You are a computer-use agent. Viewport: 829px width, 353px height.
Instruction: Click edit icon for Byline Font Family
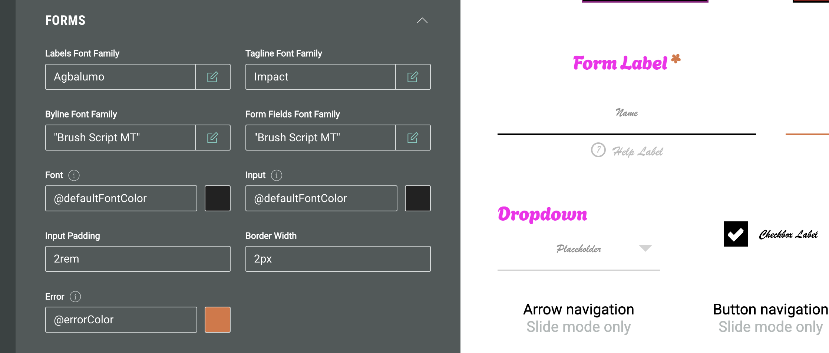[x=212, y=138]
